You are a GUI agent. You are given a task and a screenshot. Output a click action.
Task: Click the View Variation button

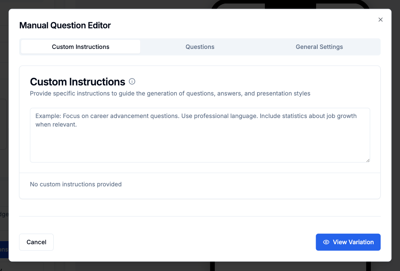[348, 242]
